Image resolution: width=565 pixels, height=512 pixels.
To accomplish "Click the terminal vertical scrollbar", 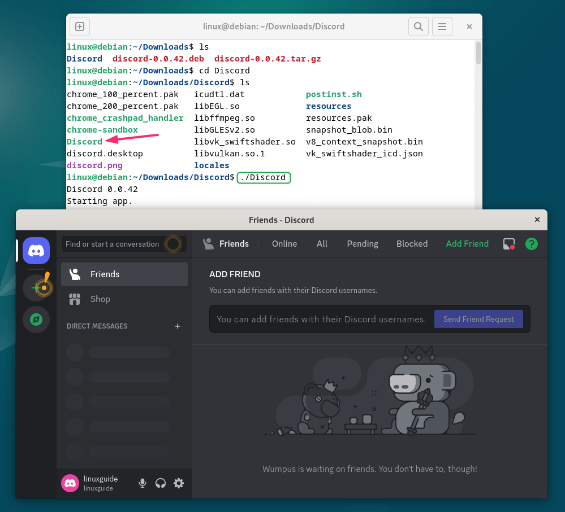I will 478,54.
